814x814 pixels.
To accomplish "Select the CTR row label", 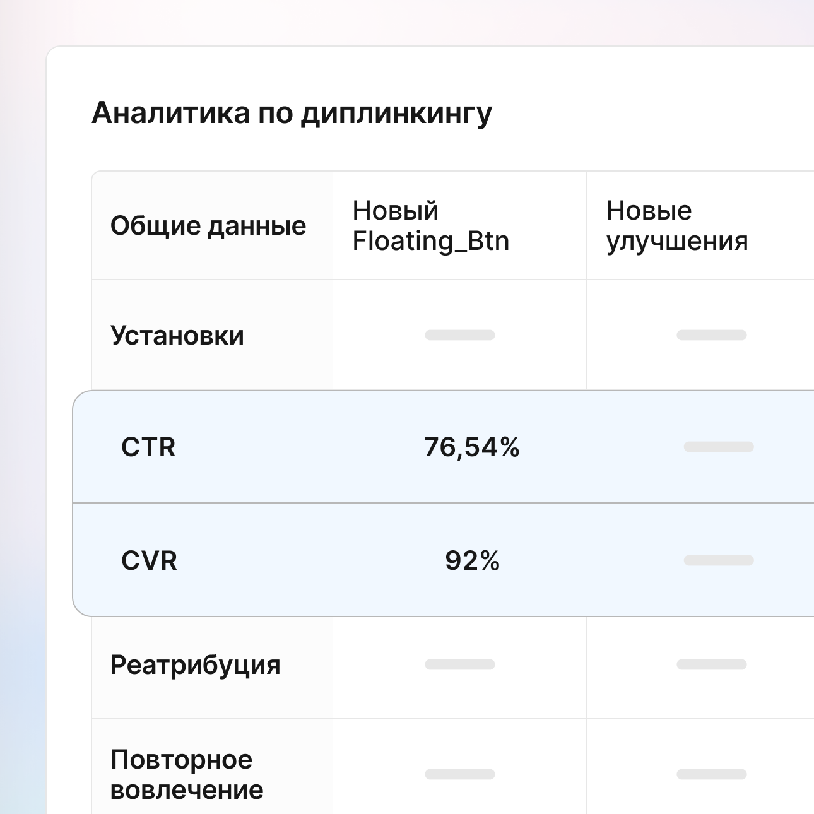I will click(148, 447).
